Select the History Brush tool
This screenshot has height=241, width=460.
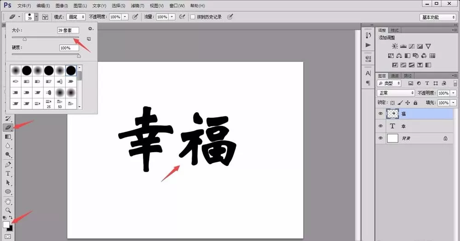8,119
